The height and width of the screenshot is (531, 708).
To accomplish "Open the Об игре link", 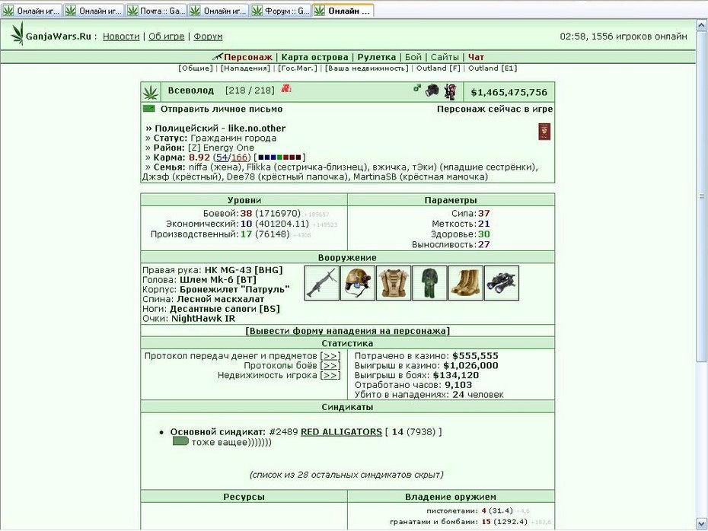I will click(x=167, y=37).
